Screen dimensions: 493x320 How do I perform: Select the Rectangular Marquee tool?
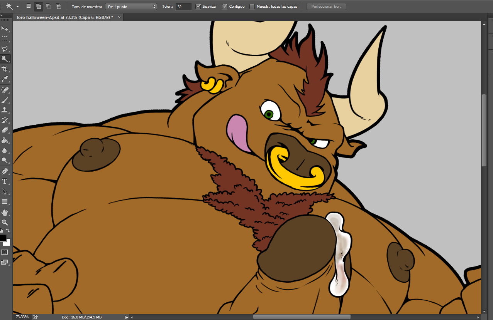5,39
